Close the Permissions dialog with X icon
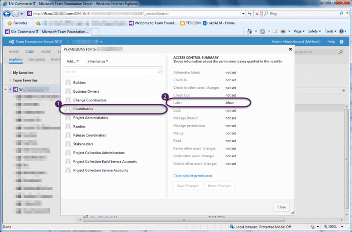352x232 pixels. click(x=290, y=49)
